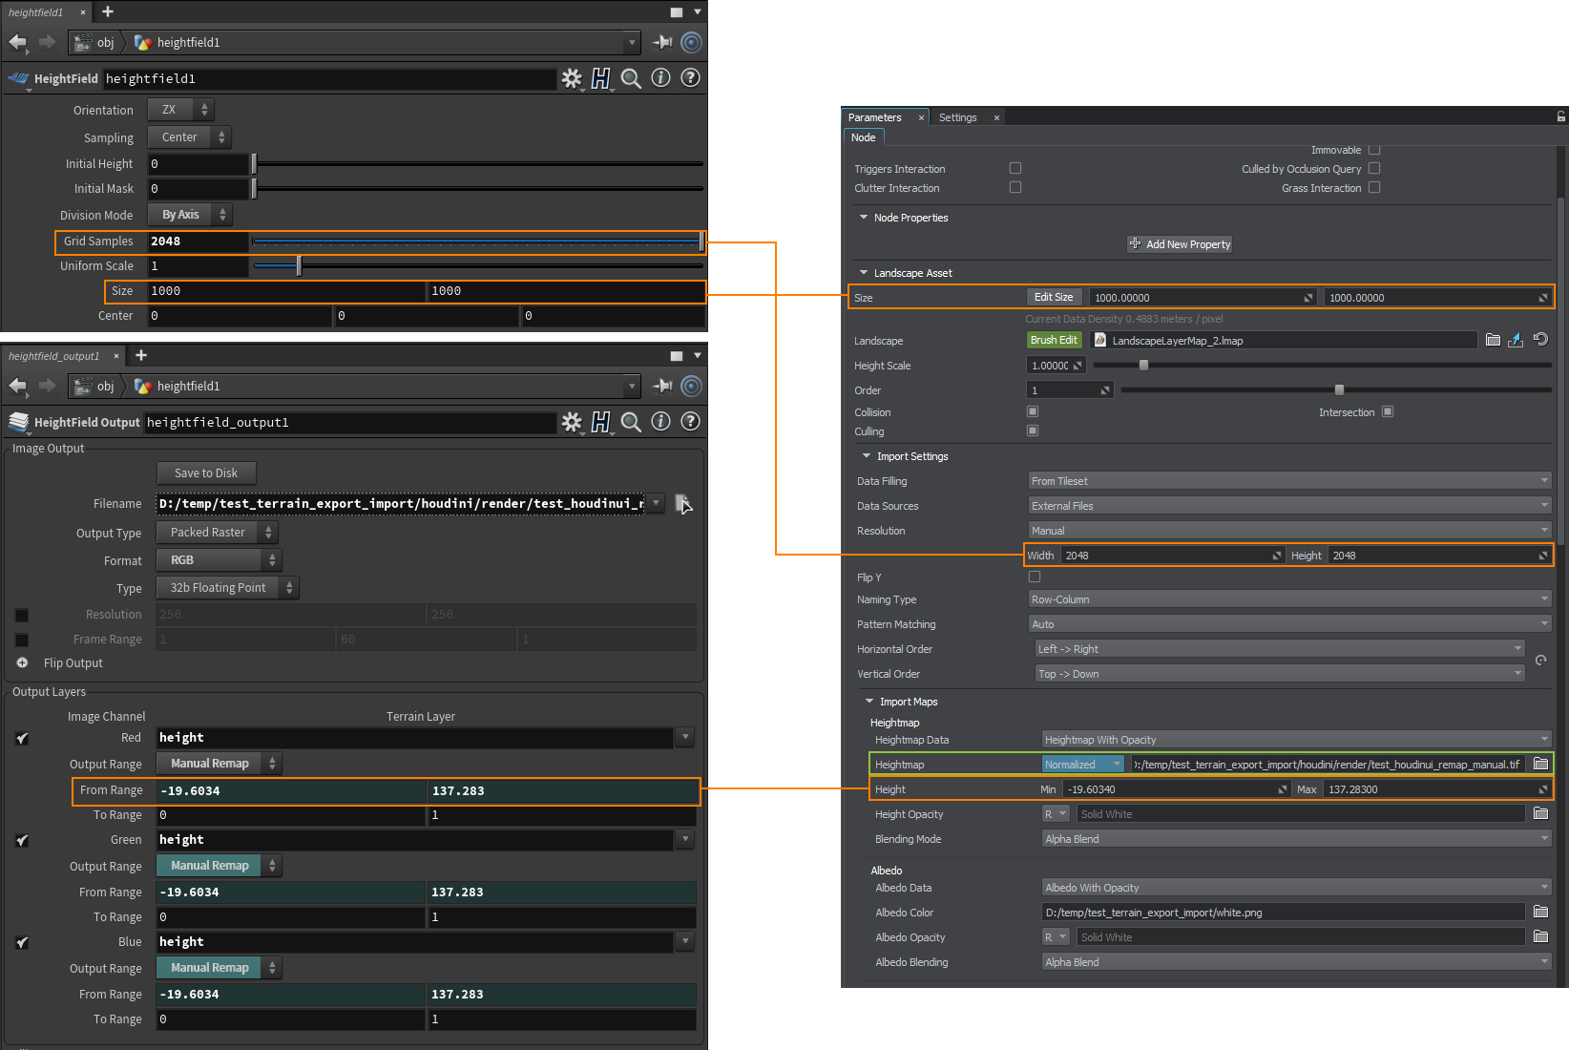Screen dimensions: 1569x1050
Task: Click info icon beside heightfield1 name
Action: point(660,78)
